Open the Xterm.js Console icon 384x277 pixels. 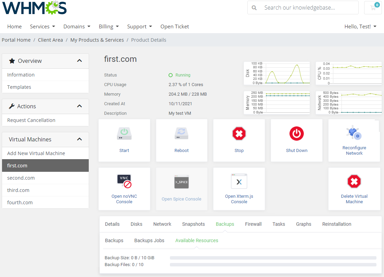pos(239,181)
